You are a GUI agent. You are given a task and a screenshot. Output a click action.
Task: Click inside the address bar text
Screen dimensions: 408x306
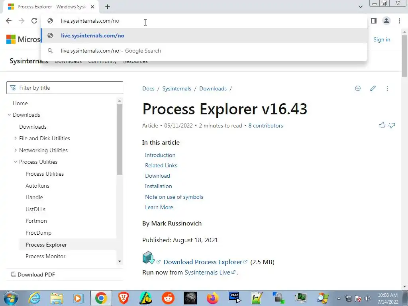(x=90, y=21)
